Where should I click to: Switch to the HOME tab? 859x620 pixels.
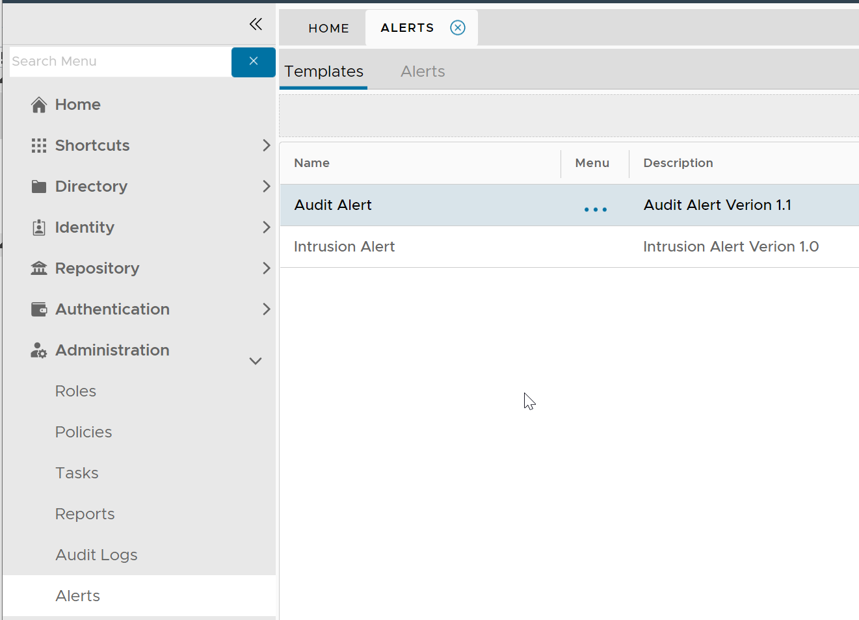[328, 28]
